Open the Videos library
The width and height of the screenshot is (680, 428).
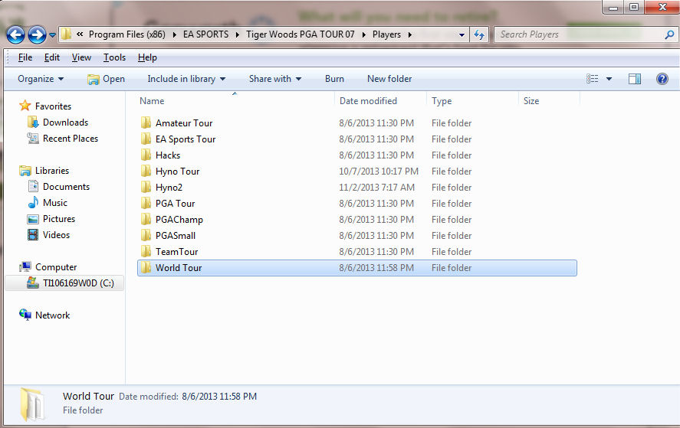point(57,235)
